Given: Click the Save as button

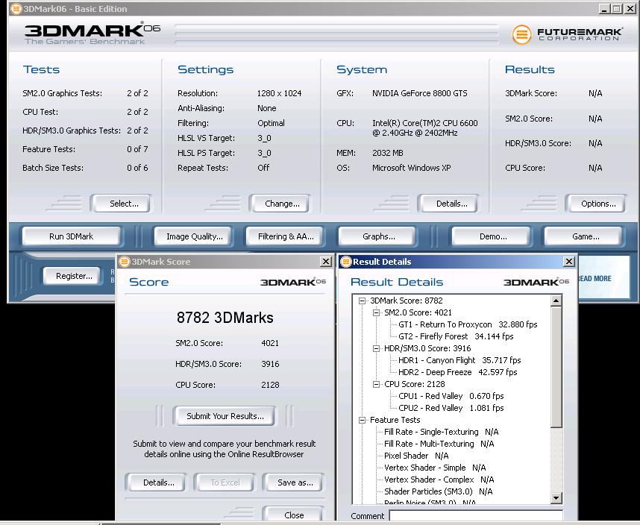Looking at the screenshot, I should coord(293,482).
